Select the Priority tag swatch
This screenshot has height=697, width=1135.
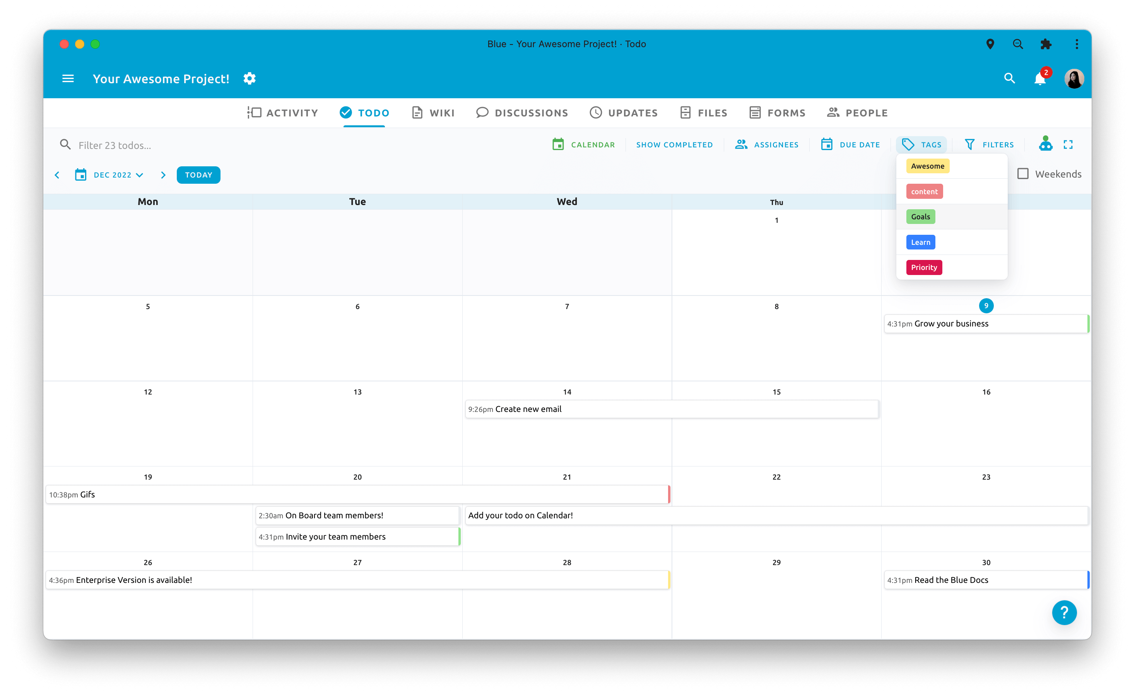(x=923, y=267)
